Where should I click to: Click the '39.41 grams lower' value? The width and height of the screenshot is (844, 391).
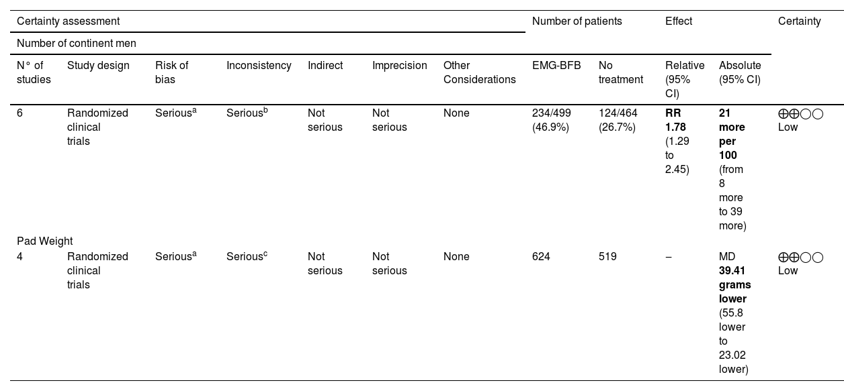click(734, 285)
